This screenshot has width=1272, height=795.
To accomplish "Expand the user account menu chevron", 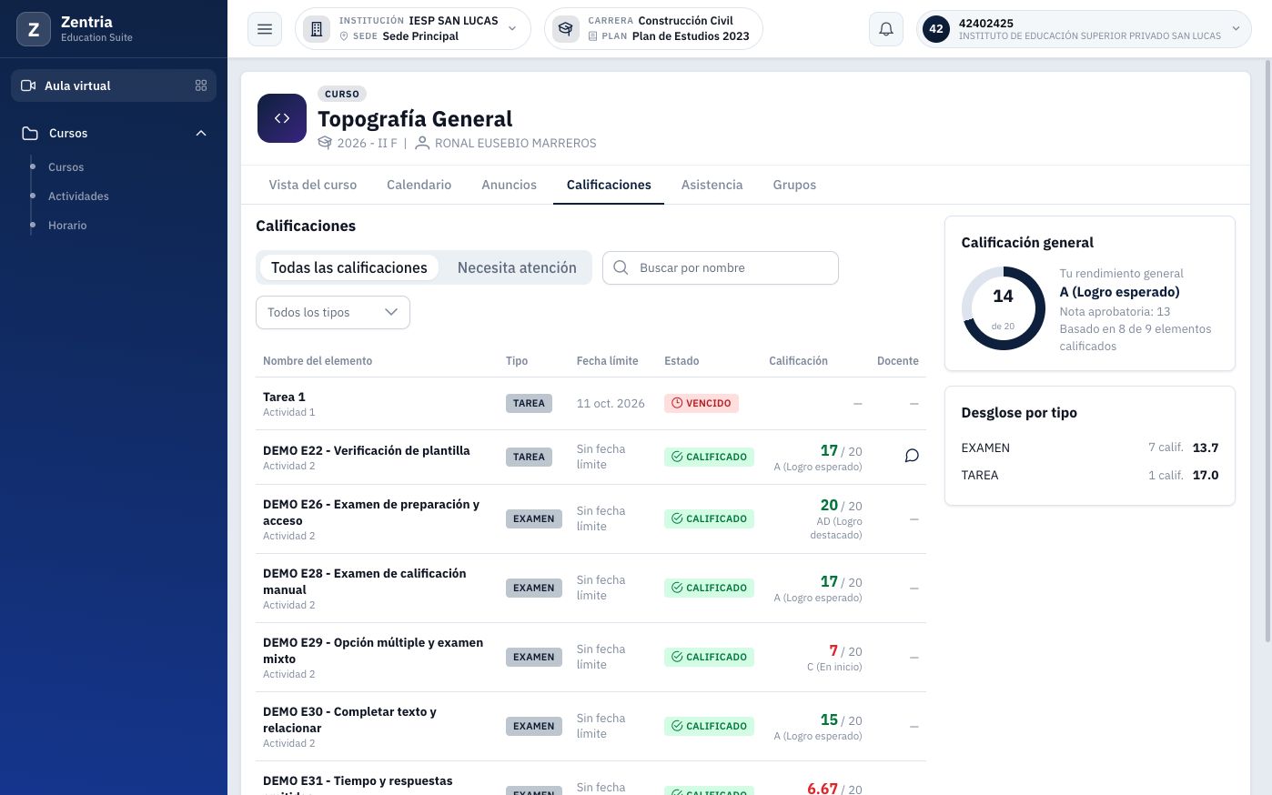I will (x=1236, y=29).
